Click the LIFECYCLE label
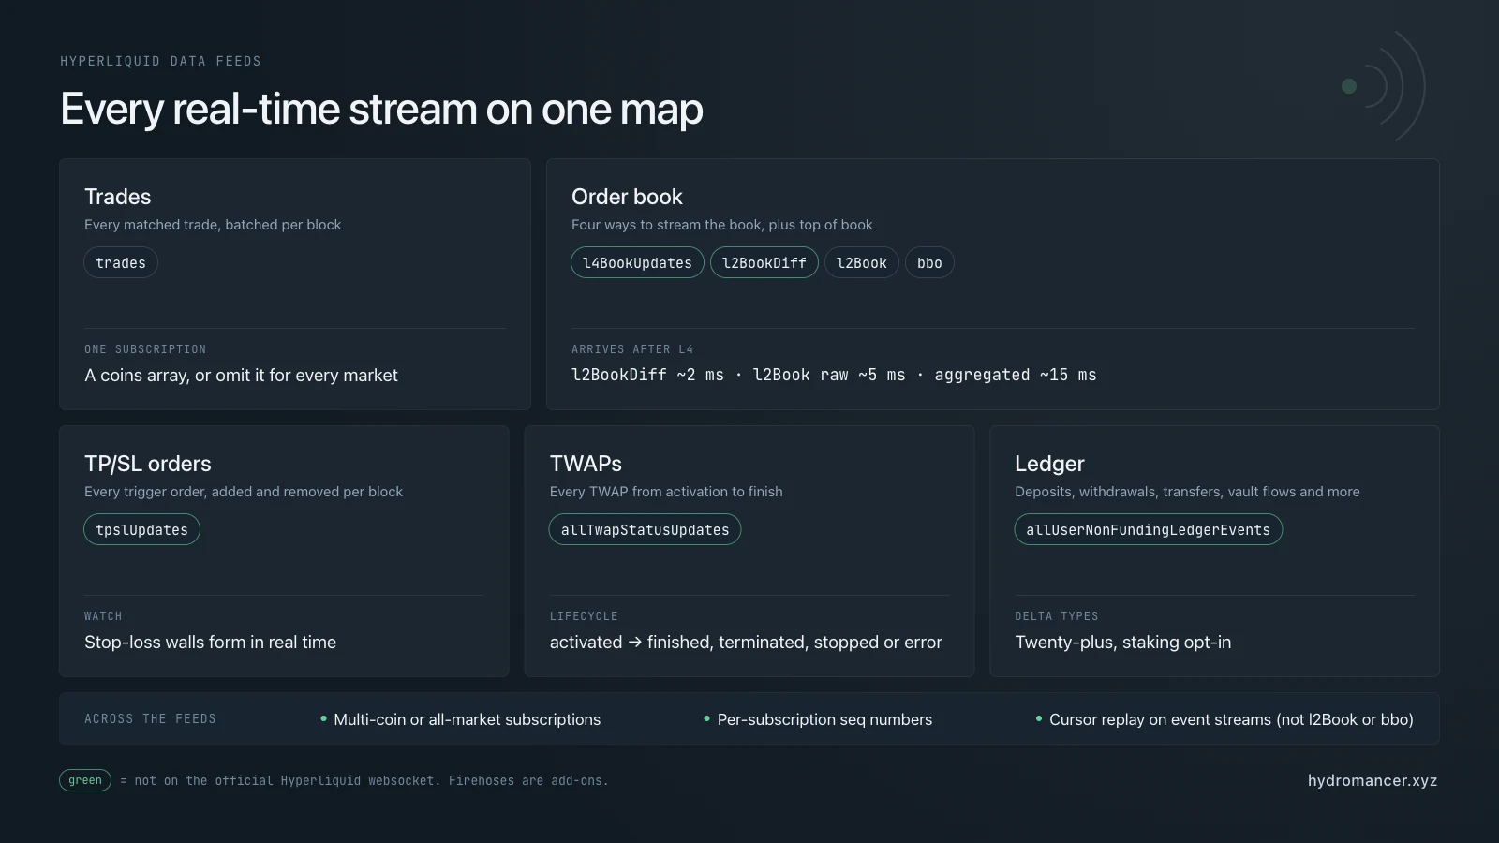1499x843 pixels. click(x=584, y=616)
